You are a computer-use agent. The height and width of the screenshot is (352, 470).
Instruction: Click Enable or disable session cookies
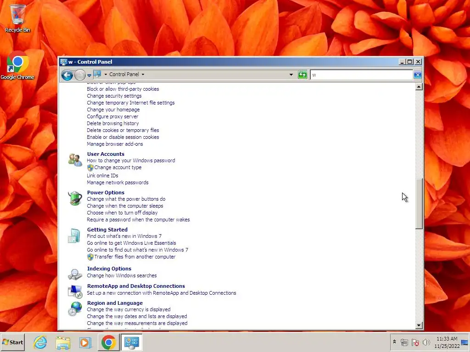point(123,137)
